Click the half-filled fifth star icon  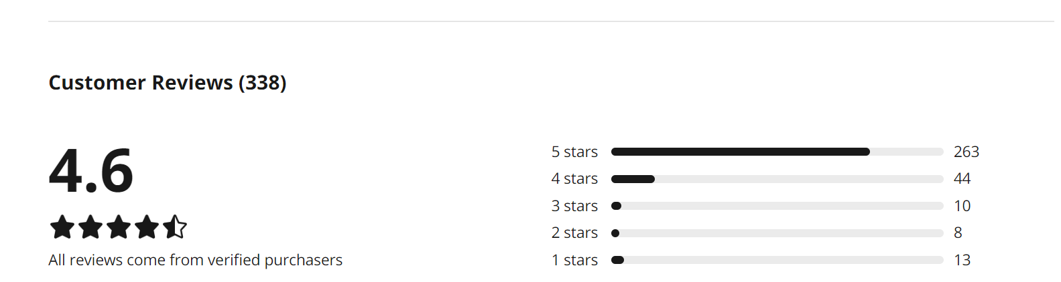pyautogui.click(x=175, y=227)
